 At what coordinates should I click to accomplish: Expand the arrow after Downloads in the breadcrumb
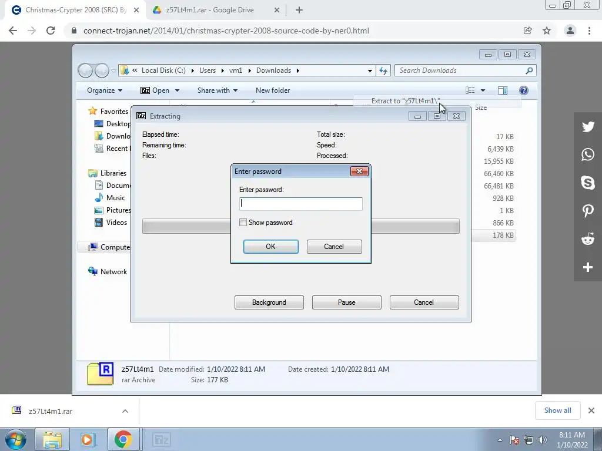pos(297,70)
